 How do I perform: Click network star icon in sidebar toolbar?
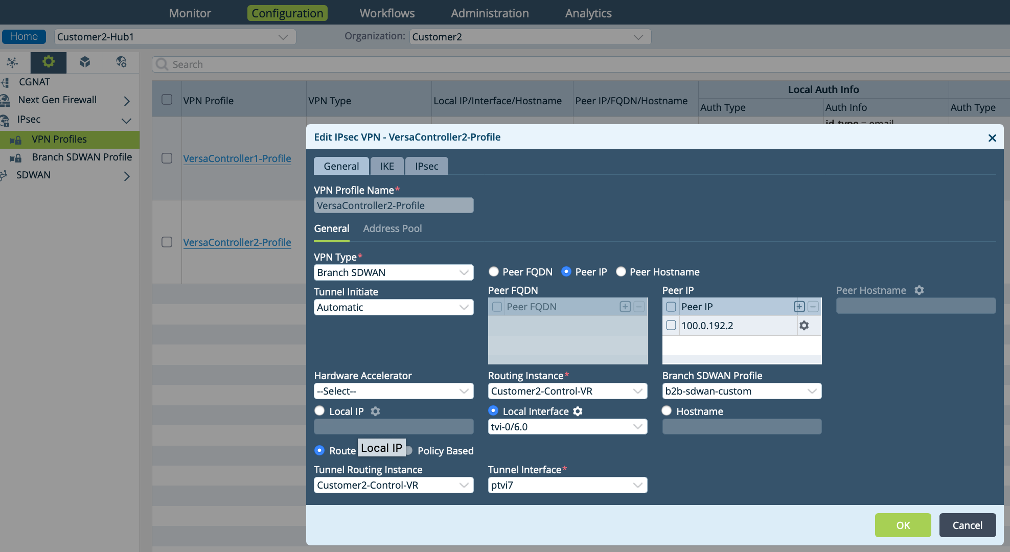pyautogui.click(x=12, y=62)
